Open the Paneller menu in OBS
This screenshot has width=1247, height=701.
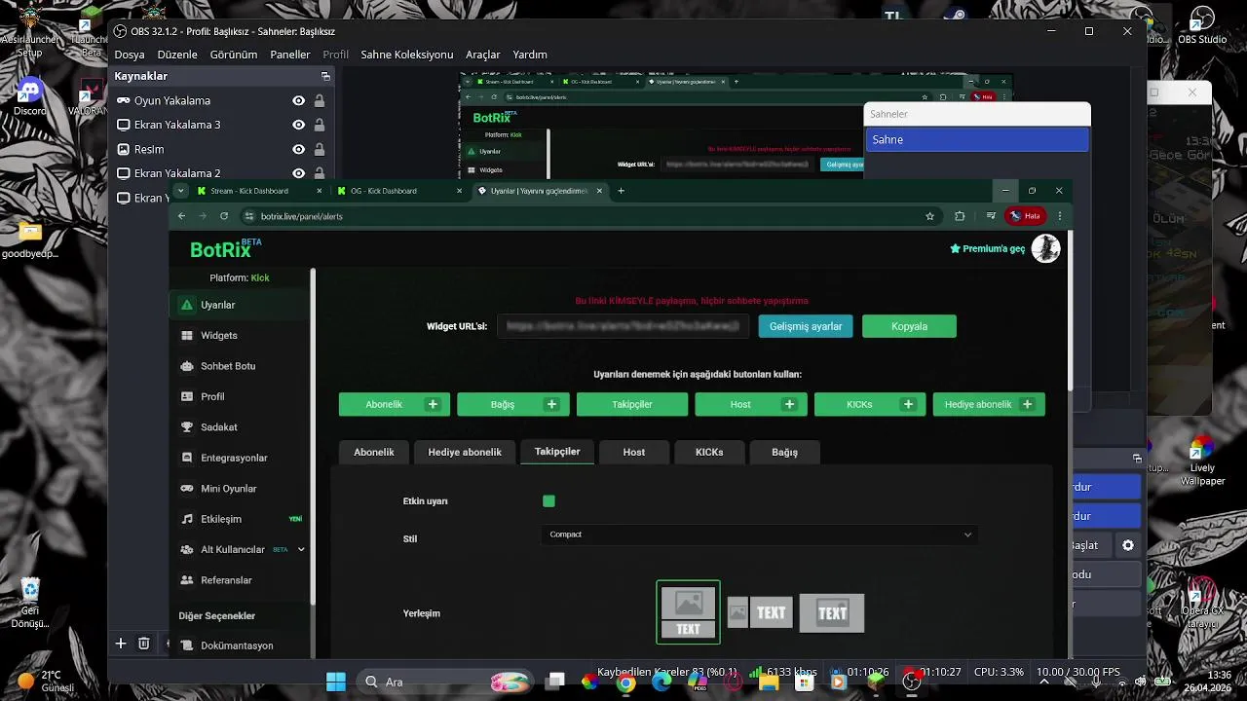click(290, 55)
